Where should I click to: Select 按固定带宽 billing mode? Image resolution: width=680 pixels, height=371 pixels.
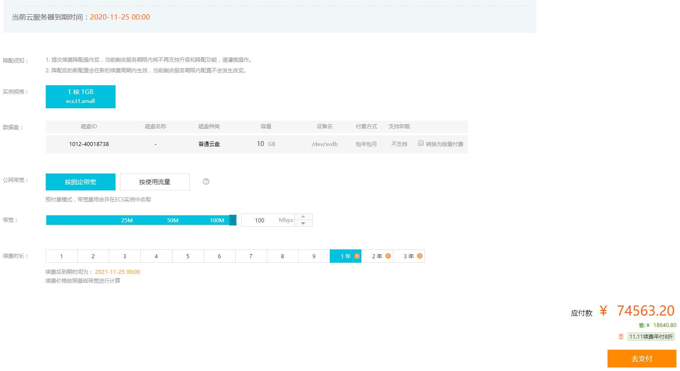(x=80, y=182)
